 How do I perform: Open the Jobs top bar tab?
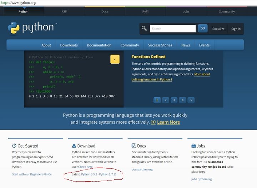pyautogui.click(x=186, y=11)
